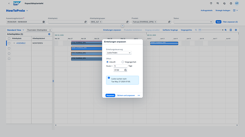Open the time picker icon next to 07:00

tap(125, 70)
